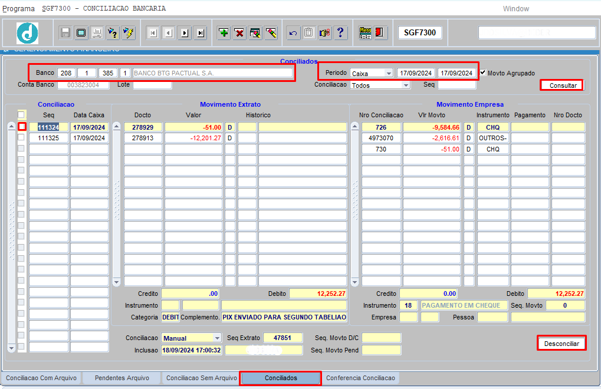Select Docto 278913 cell

point(143,138)
